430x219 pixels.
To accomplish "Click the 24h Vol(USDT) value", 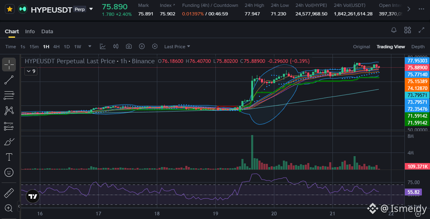I will coord(353,14).
